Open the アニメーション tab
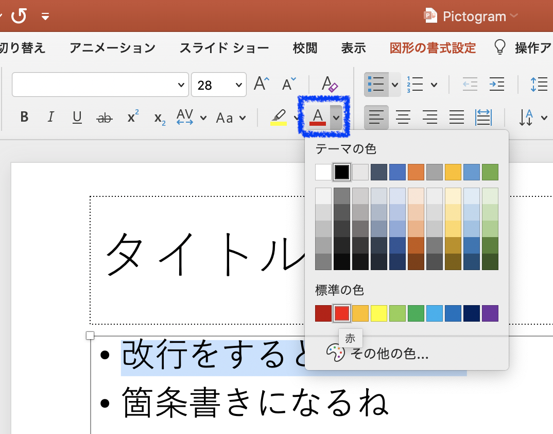This screenshot has height=434, width=553. (x=112, y=47)
